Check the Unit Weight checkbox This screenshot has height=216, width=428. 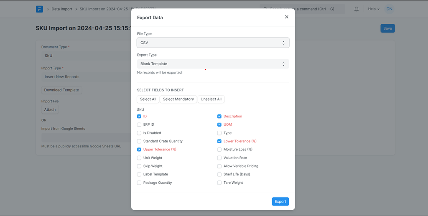(x=139, y=158)
